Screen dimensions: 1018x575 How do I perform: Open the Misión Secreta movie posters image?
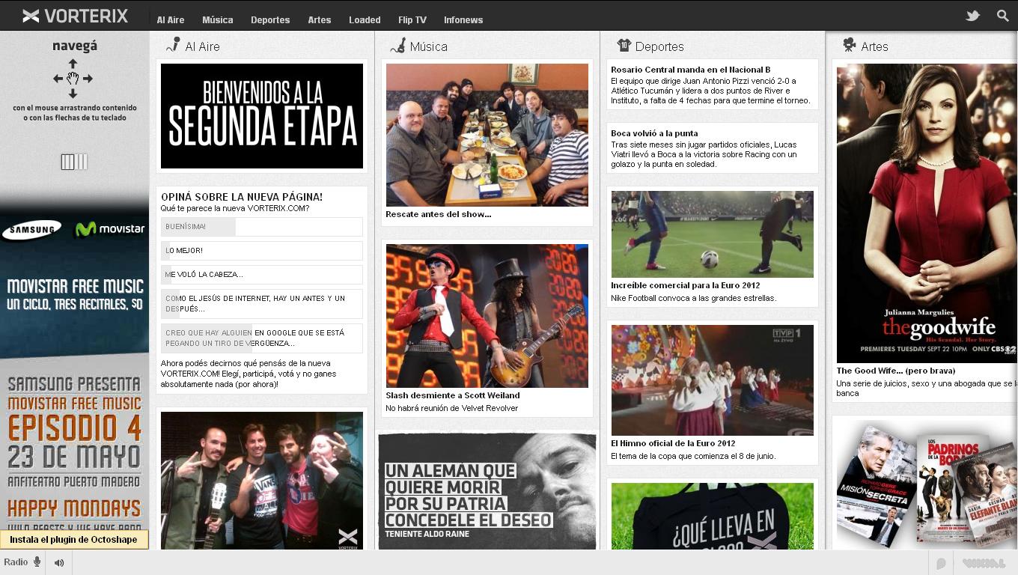(x=927, y=485)
